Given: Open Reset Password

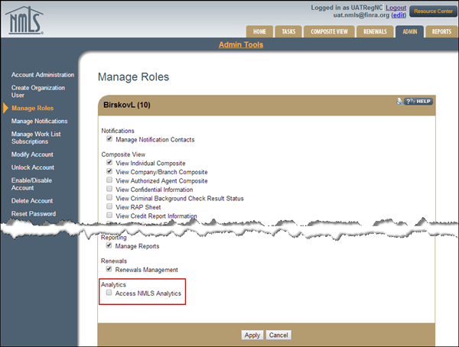Looking at the screenshot, I should (x=34, y=214).
